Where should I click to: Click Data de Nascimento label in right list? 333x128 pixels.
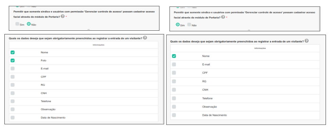coord(215,115)
